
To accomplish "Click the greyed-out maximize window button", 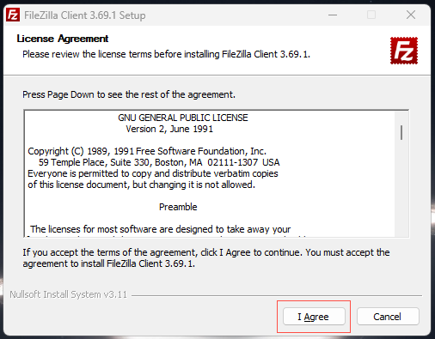I will tap(371, 15).
